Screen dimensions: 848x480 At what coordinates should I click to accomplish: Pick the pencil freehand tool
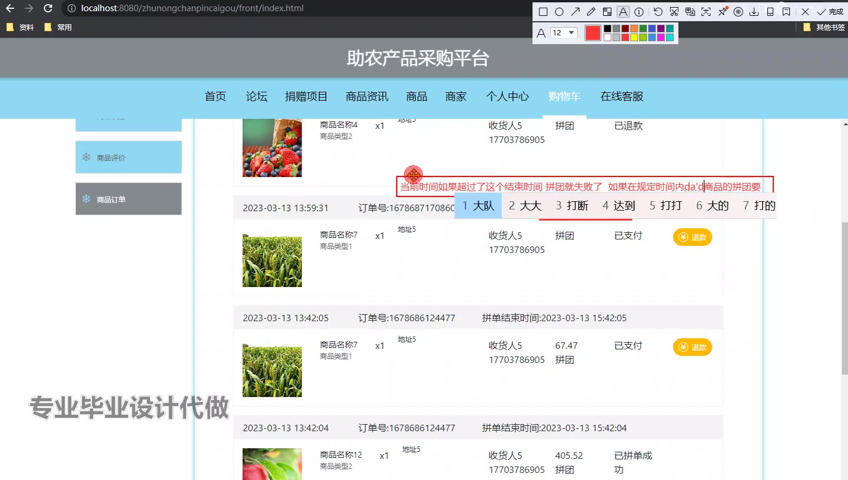pos(591,12)
